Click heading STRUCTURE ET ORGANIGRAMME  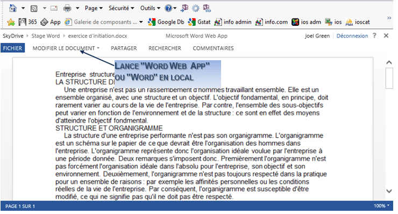click(x=109, y=128)
